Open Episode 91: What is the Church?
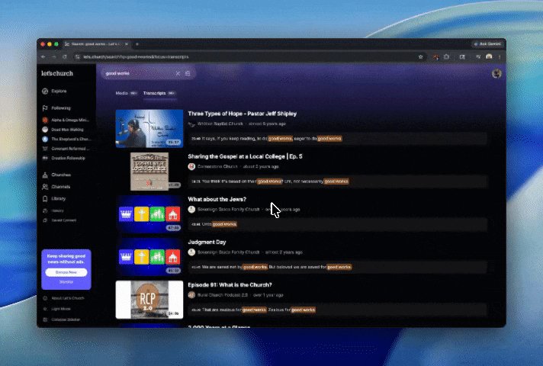The height and width of the screenshot is (366, 543). click(x=230, y=285)
